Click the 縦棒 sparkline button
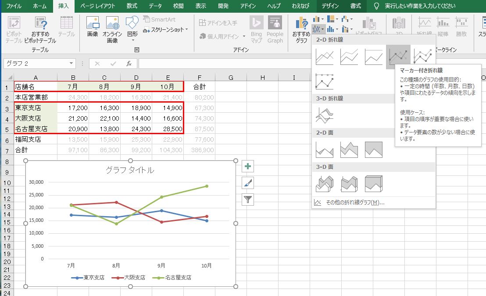Viewport: 486px width, 296px height. point(443,26)
